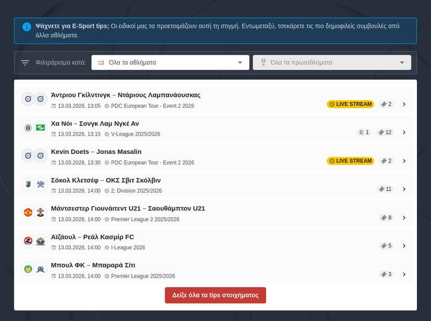Click the filter icon beside Φιλτράρισμα κατά
The image size is (431, 321).
[x=25, y=63]
